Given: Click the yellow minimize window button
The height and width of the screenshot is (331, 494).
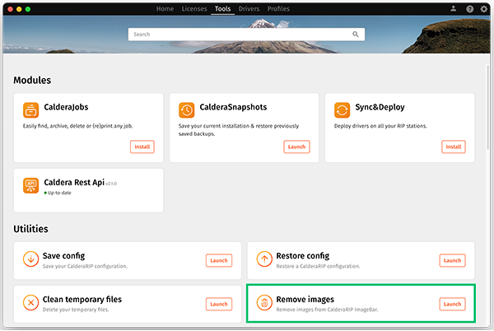Looking at the screenshot, I should pos(19,9).
